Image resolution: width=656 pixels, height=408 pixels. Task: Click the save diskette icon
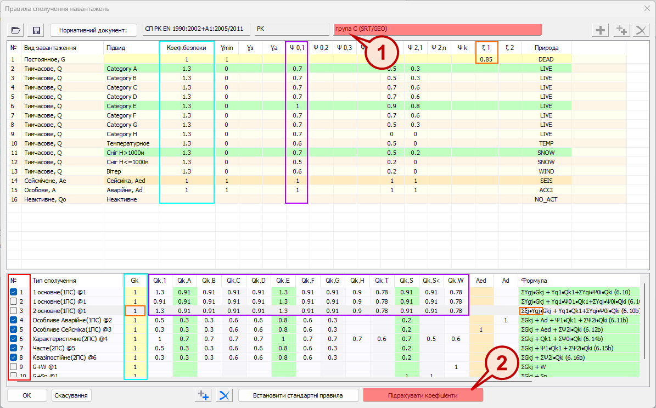37,30
